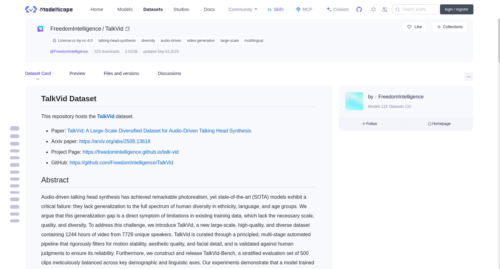Click the bold TalkVid link in the intro sentence
Image resolution: width=500 pixels, height=269 pixels.
click(106, 116)
